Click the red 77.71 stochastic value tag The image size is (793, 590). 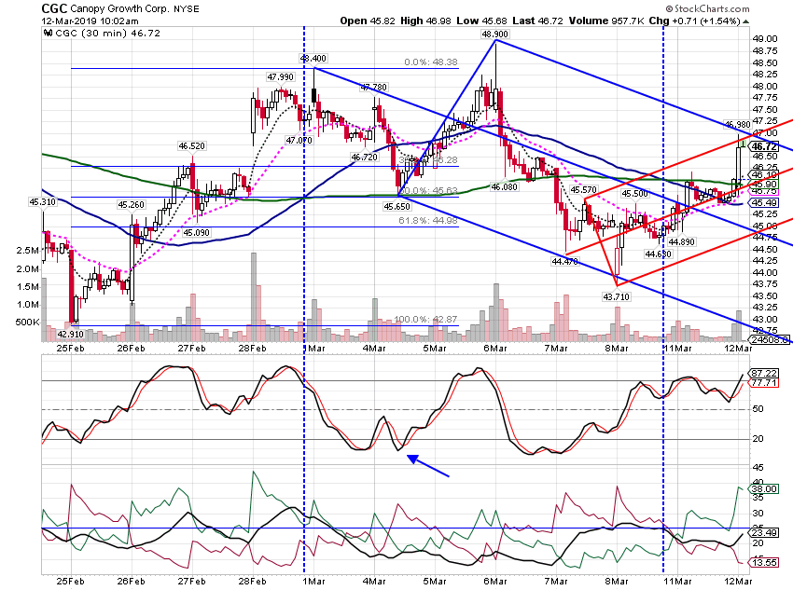764,383
